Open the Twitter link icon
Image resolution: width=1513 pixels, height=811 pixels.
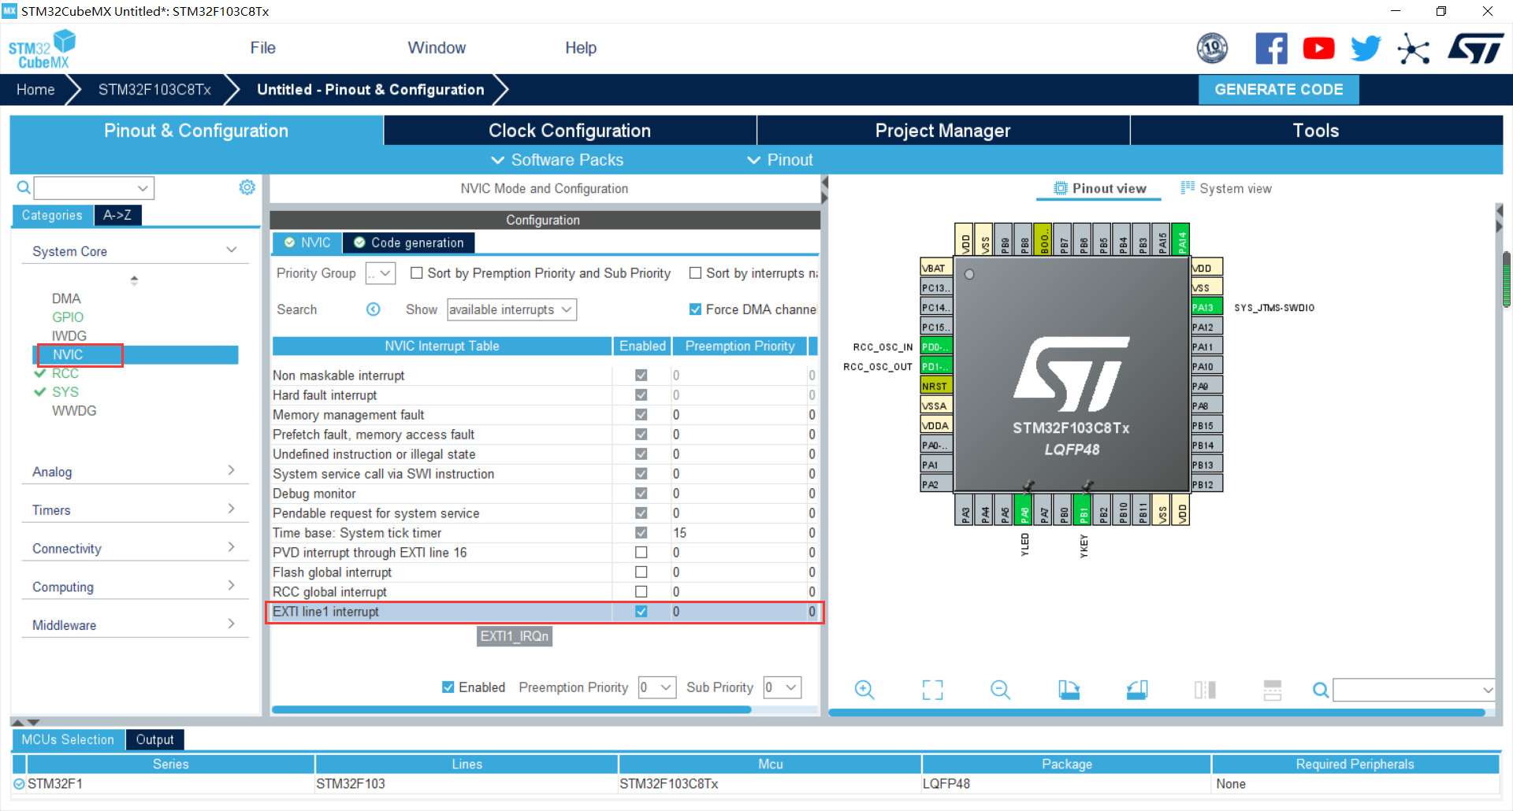(x=1366, y=49)
